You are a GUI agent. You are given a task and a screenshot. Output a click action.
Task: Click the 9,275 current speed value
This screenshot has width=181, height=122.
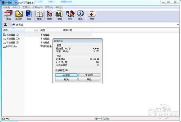96,51
